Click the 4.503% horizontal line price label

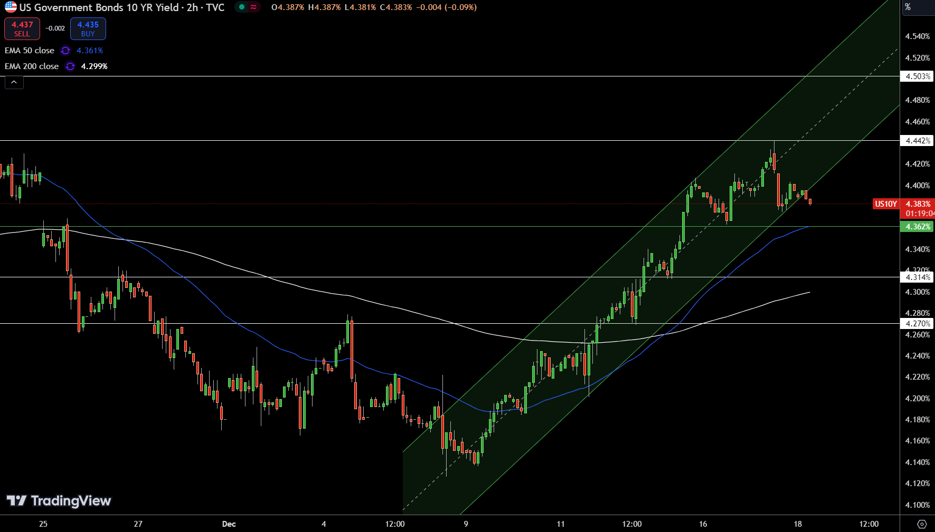[x=917, y=76]
